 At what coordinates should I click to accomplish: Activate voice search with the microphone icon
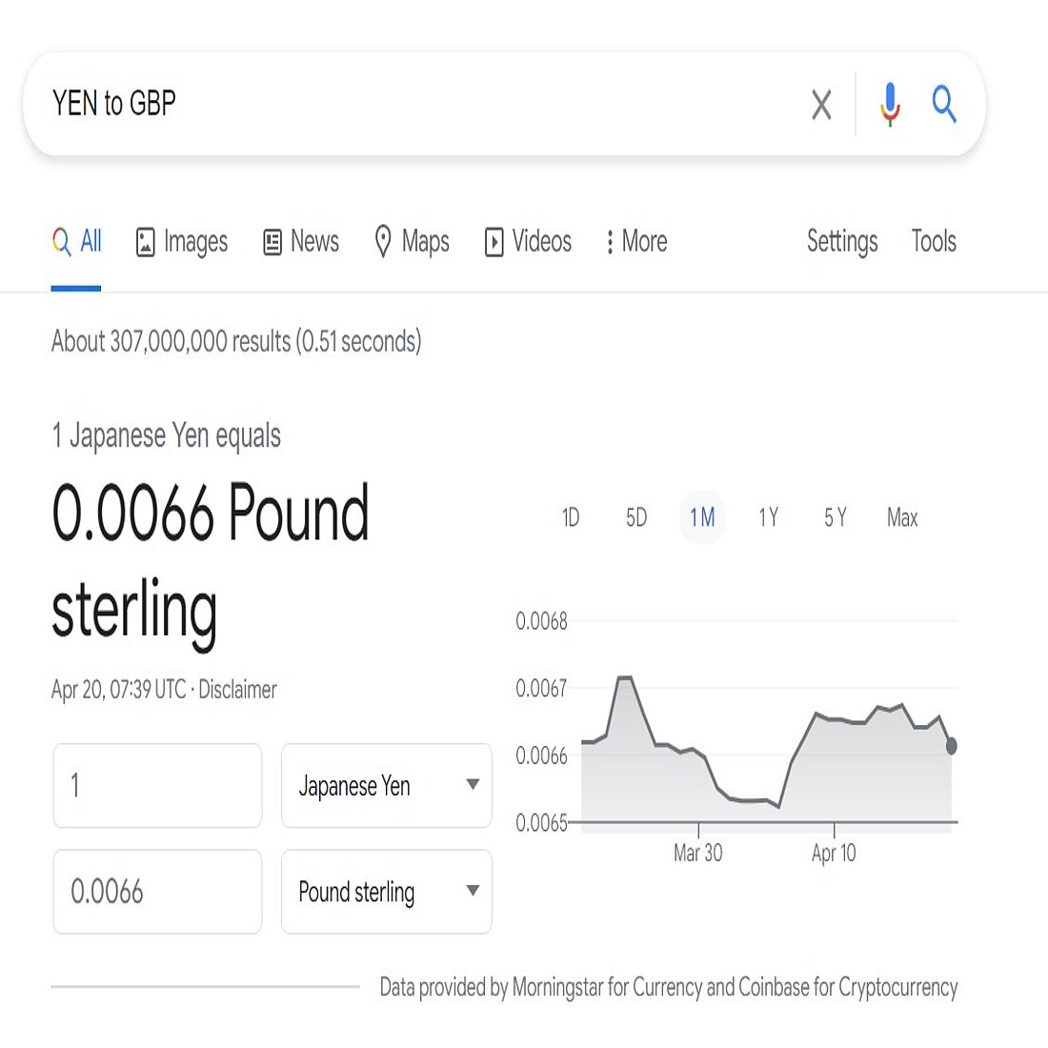pyautogui.click(x=889, y=105)
